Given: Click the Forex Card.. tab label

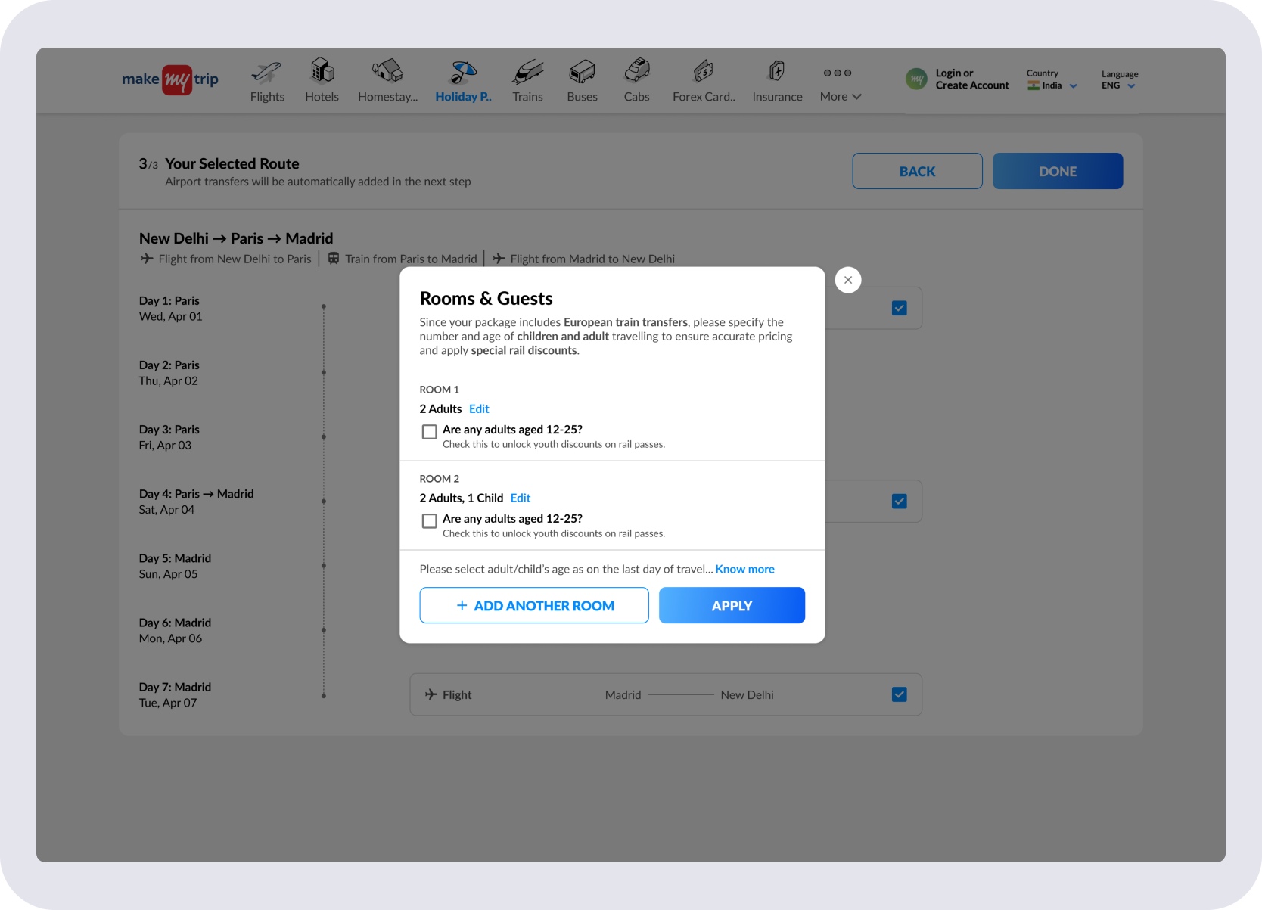Looking at the screenshot, I should [x=704, y=97].
